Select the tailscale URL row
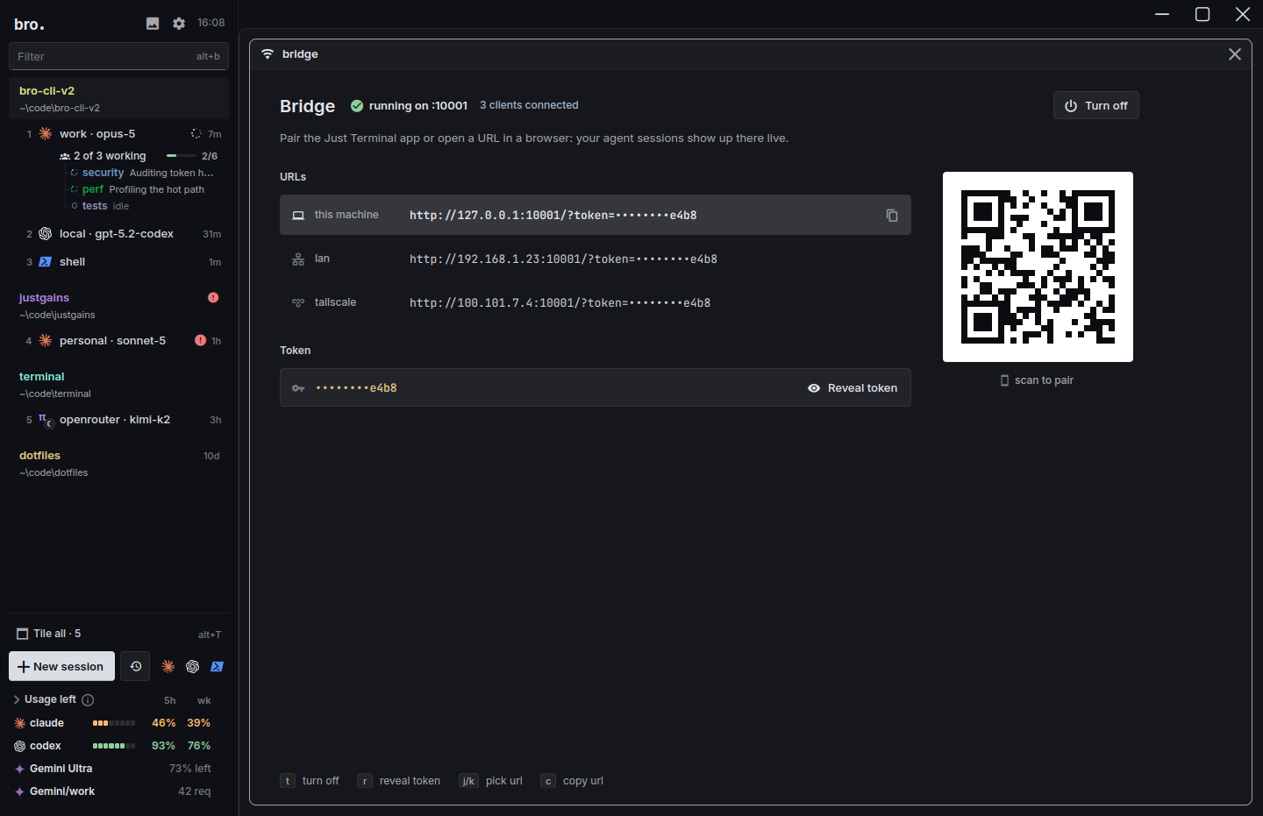 596,303
